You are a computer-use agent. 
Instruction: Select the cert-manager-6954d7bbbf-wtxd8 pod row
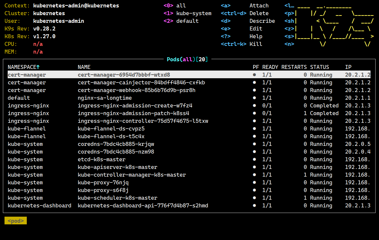(189, 75)
